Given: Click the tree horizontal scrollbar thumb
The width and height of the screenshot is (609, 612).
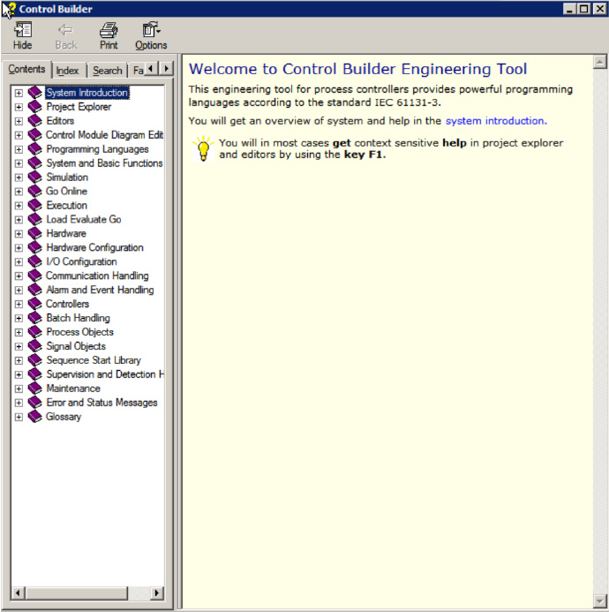Looking at the screenshot, I should point(77,593).
